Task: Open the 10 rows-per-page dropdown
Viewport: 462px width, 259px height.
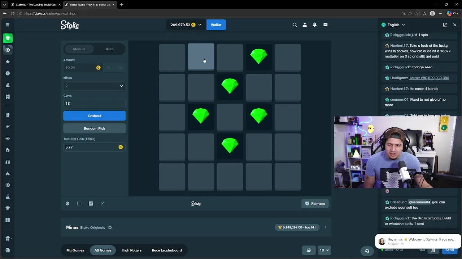Action: [x=324, y=250]
